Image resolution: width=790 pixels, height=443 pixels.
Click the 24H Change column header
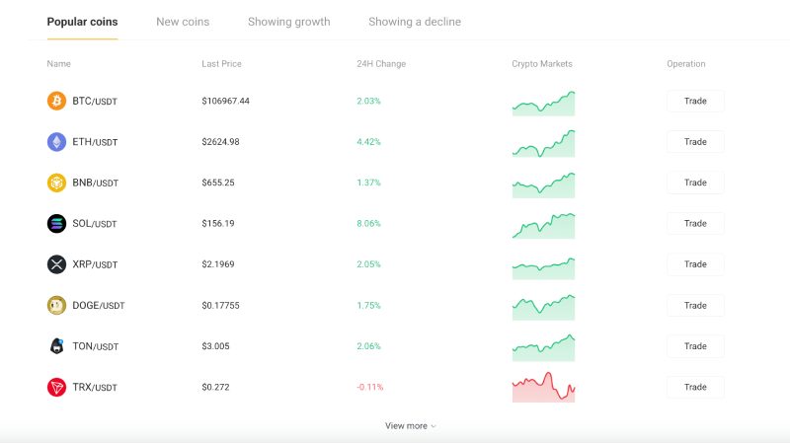tap(381, 64)
